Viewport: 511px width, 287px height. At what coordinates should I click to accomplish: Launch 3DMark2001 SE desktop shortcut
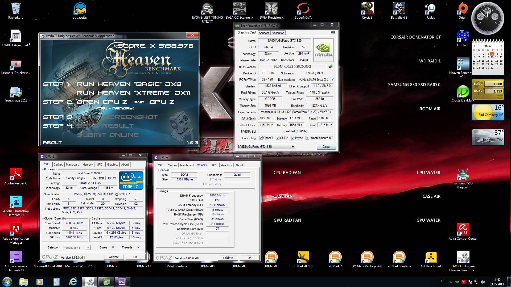click(x=303, y=260)
